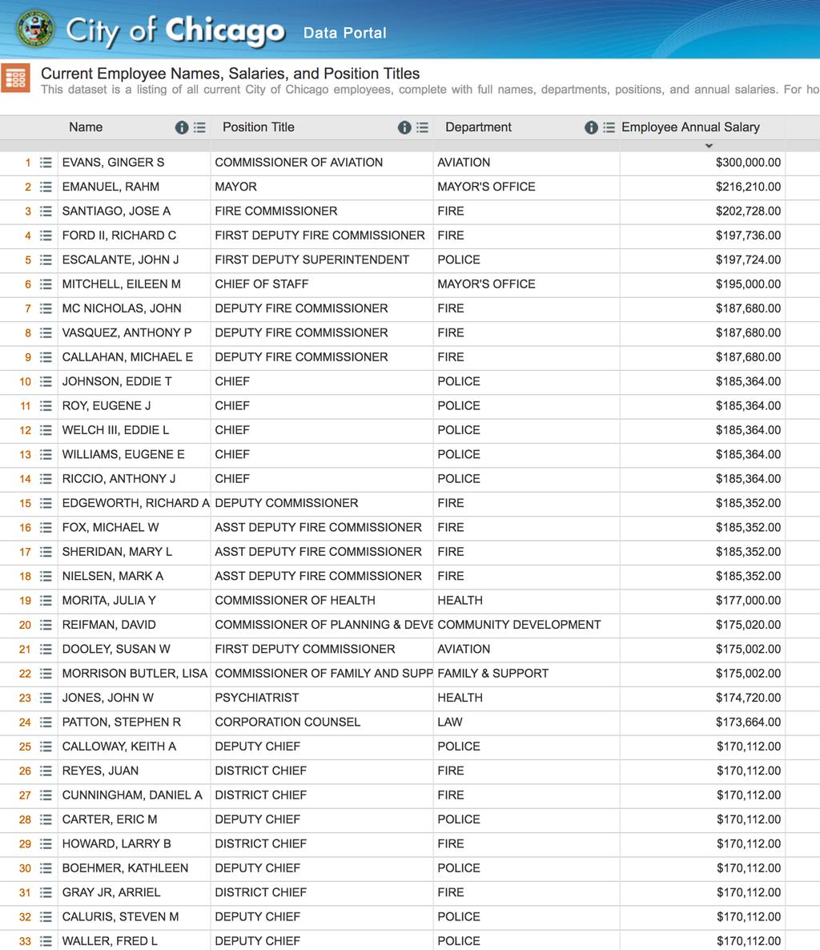Select the COMMISSIONER OF AVIATION cell
Viewport: 820px width, 950px height.
322,163
